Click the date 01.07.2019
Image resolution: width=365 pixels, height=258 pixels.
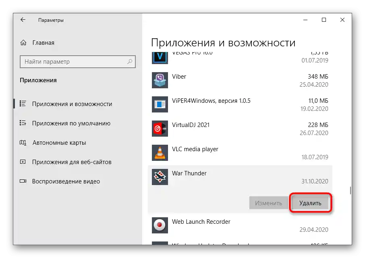tap(315, 60)
